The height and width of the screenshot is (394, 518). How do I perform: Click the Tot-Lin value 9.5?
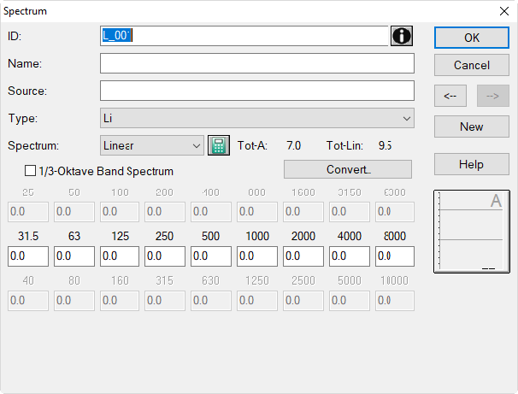pos(385,145)
